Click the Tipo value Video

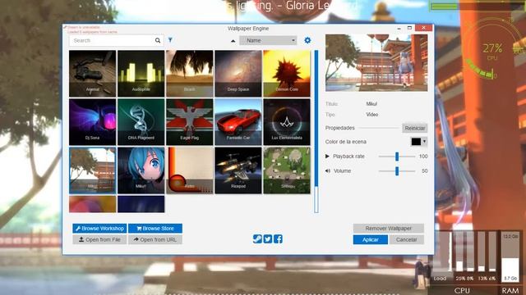372,115
